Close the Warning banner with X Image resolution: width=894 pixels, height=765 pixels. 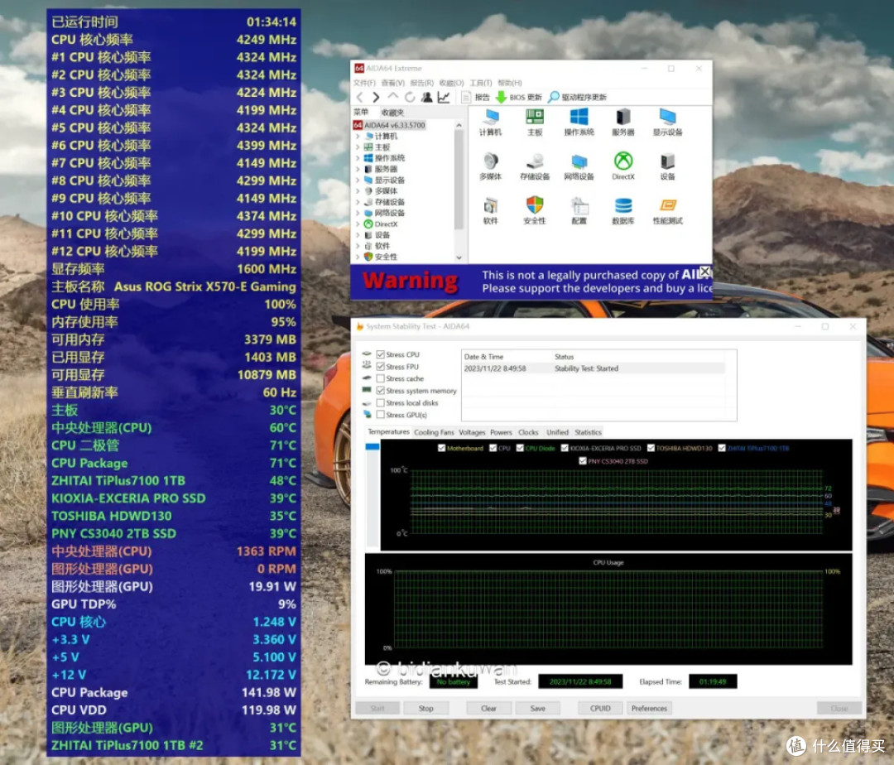pyautogui.click(x=705, y=271)
